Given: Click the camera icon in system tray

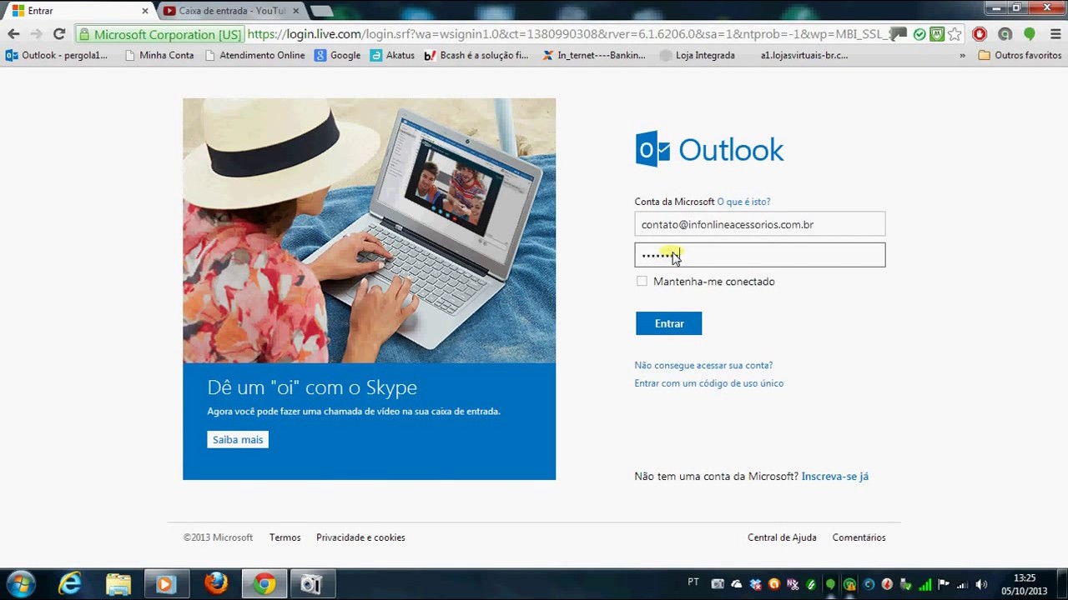Looking at the screenshot, I should pos(718,584).
